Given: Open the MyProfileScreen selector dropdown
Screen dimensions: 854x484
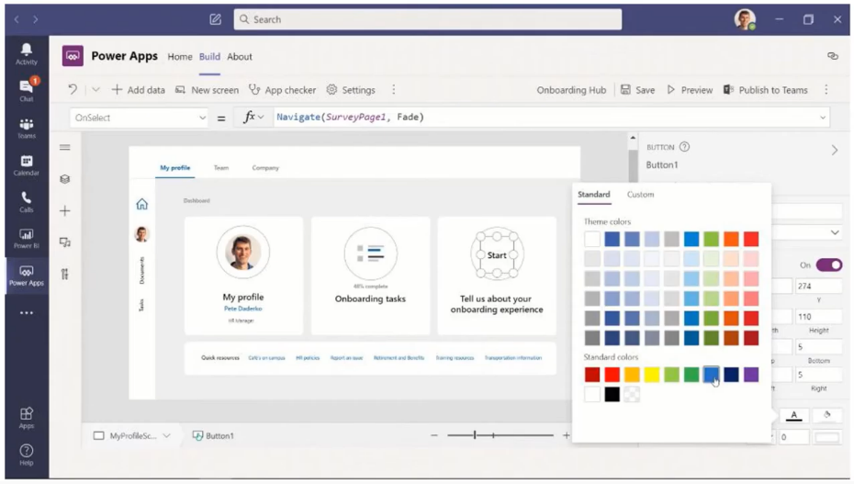Looking at the screenshot, I should point(166,436).
